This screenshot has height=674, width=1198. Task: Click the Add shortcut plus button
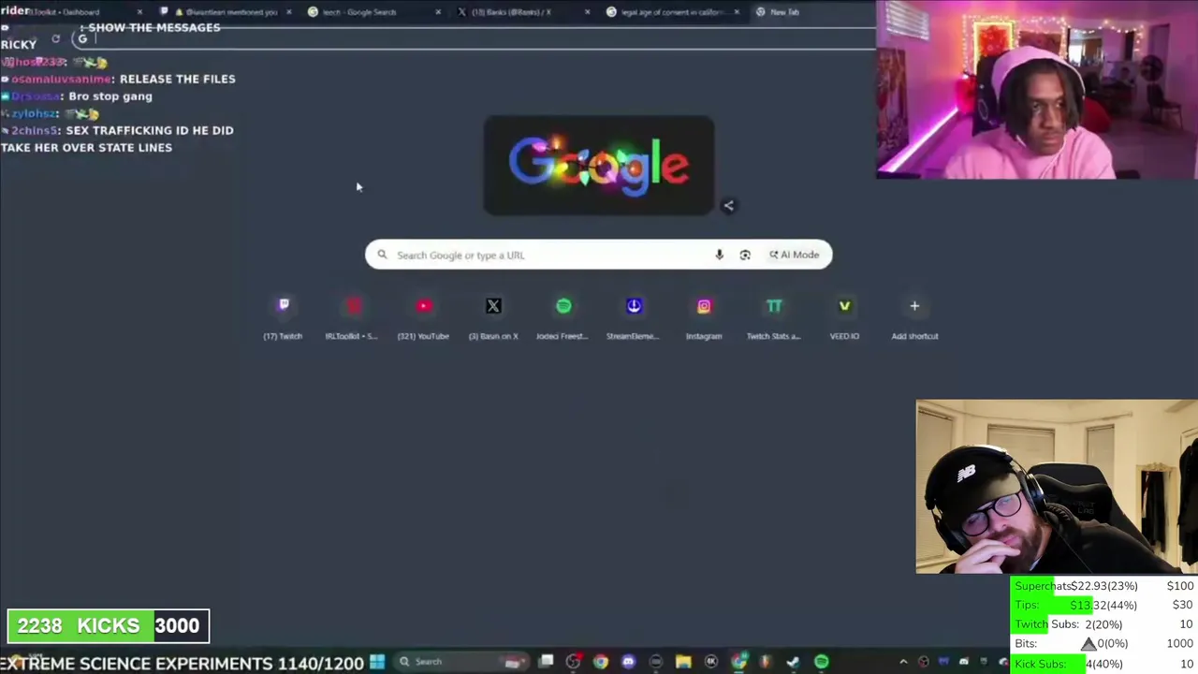pos(914,306)
